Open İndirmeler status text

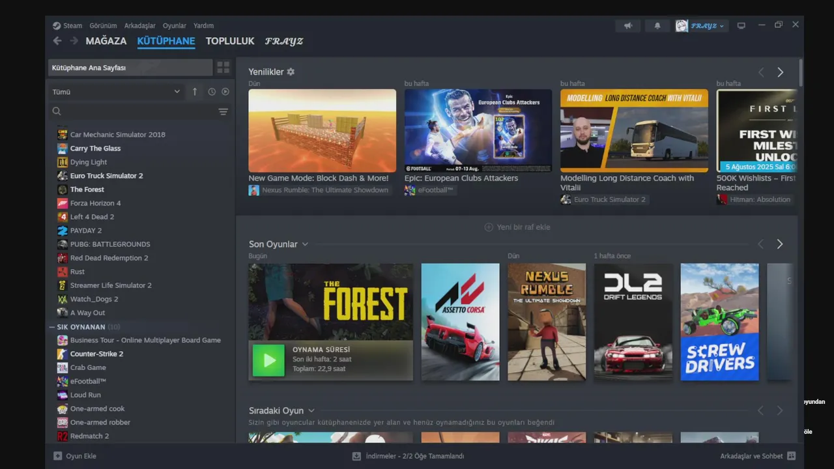(x=415, y=456)
